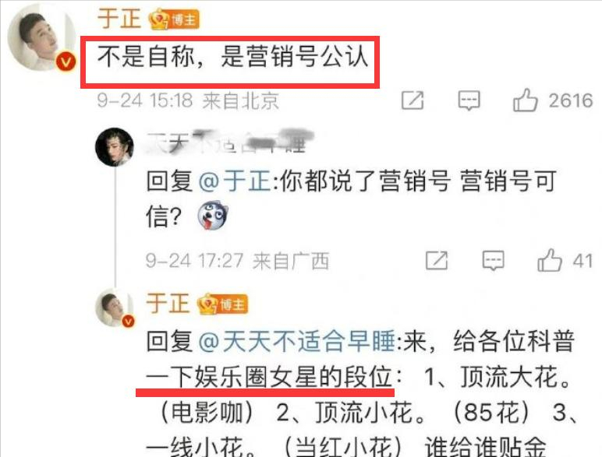Open the dark avatar of the blurred-name commenter

pos(115,147)
